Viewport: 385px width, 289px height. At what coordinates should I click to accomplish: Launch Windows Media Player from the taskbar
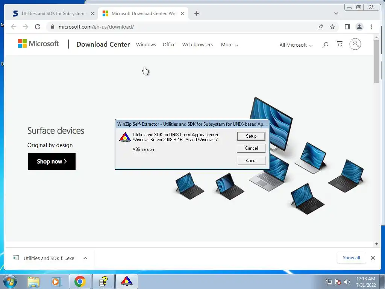click(x=56, y=281)
